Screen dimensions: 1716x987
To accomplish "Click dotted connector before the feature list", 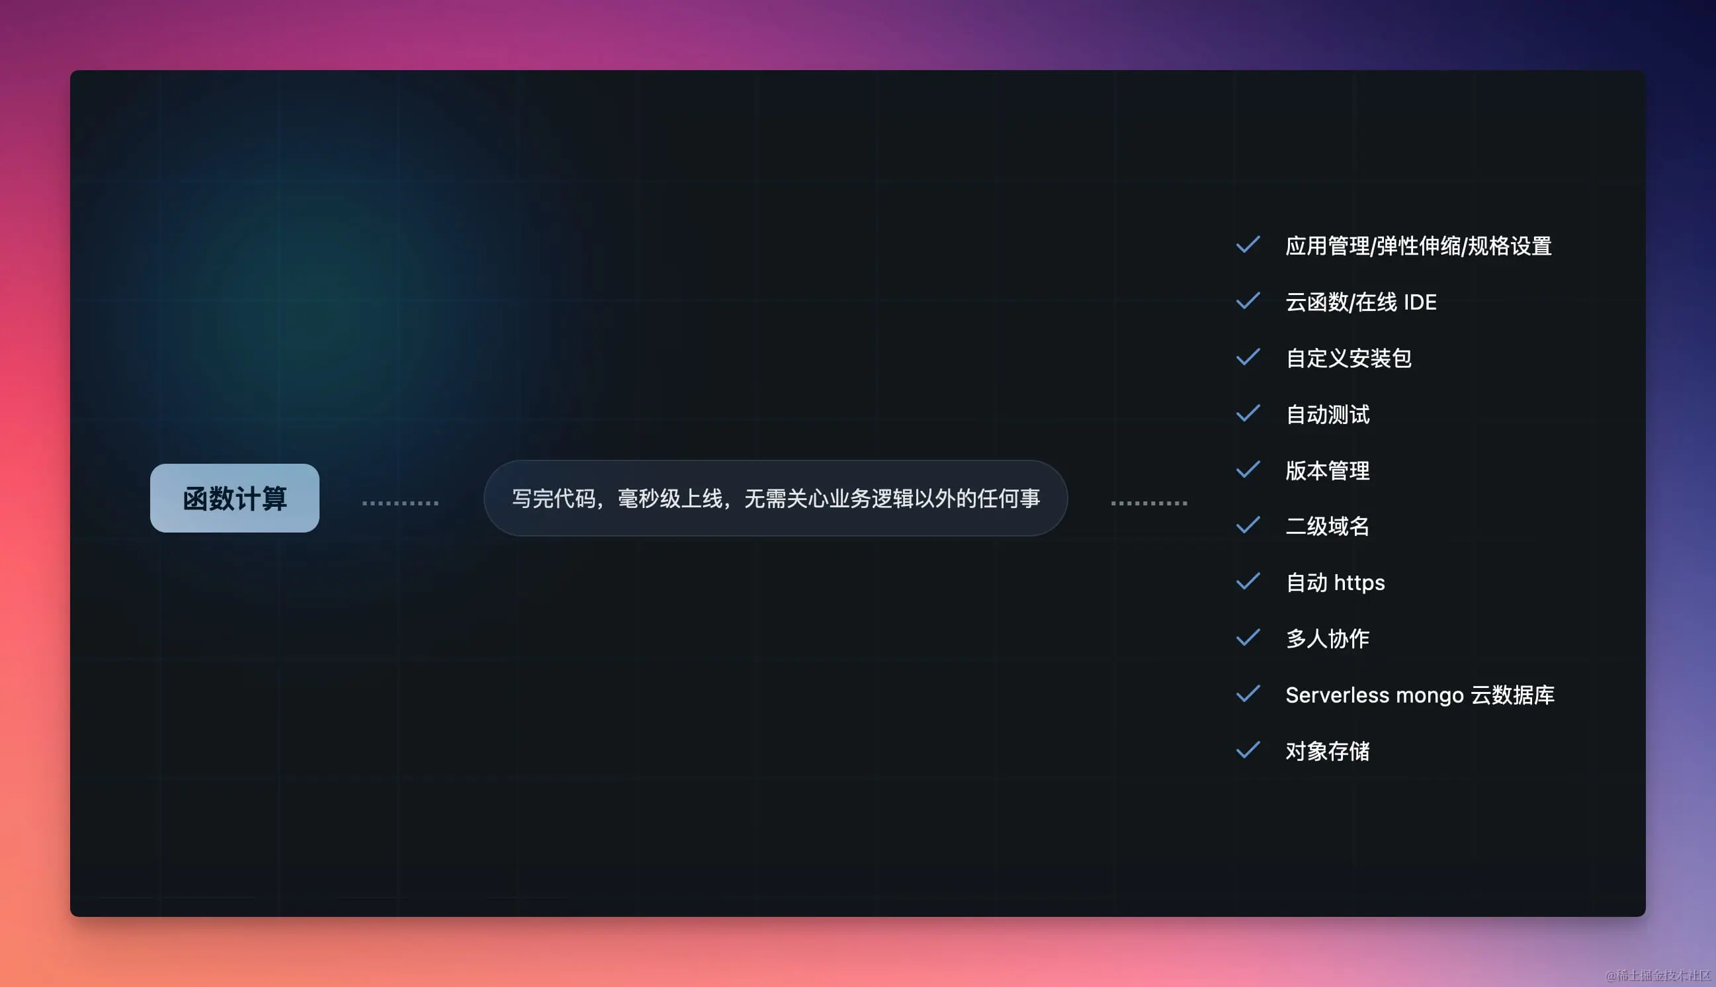I will (x=1149, y=503).
